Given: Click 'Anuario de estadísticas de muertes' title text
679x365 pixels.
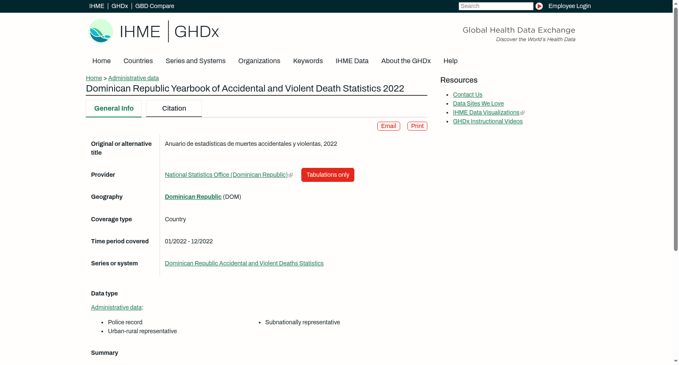Looking at the screenshot, I should (x=251, y=144).
